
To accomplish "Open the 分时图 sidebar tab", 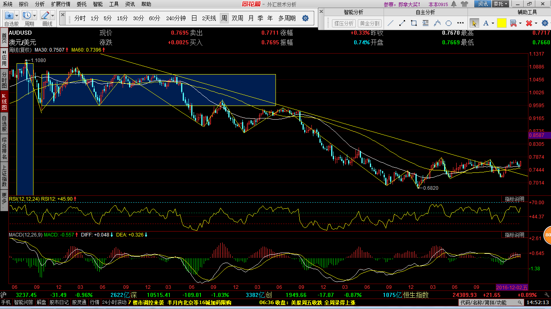I will (x=4, y=80).
